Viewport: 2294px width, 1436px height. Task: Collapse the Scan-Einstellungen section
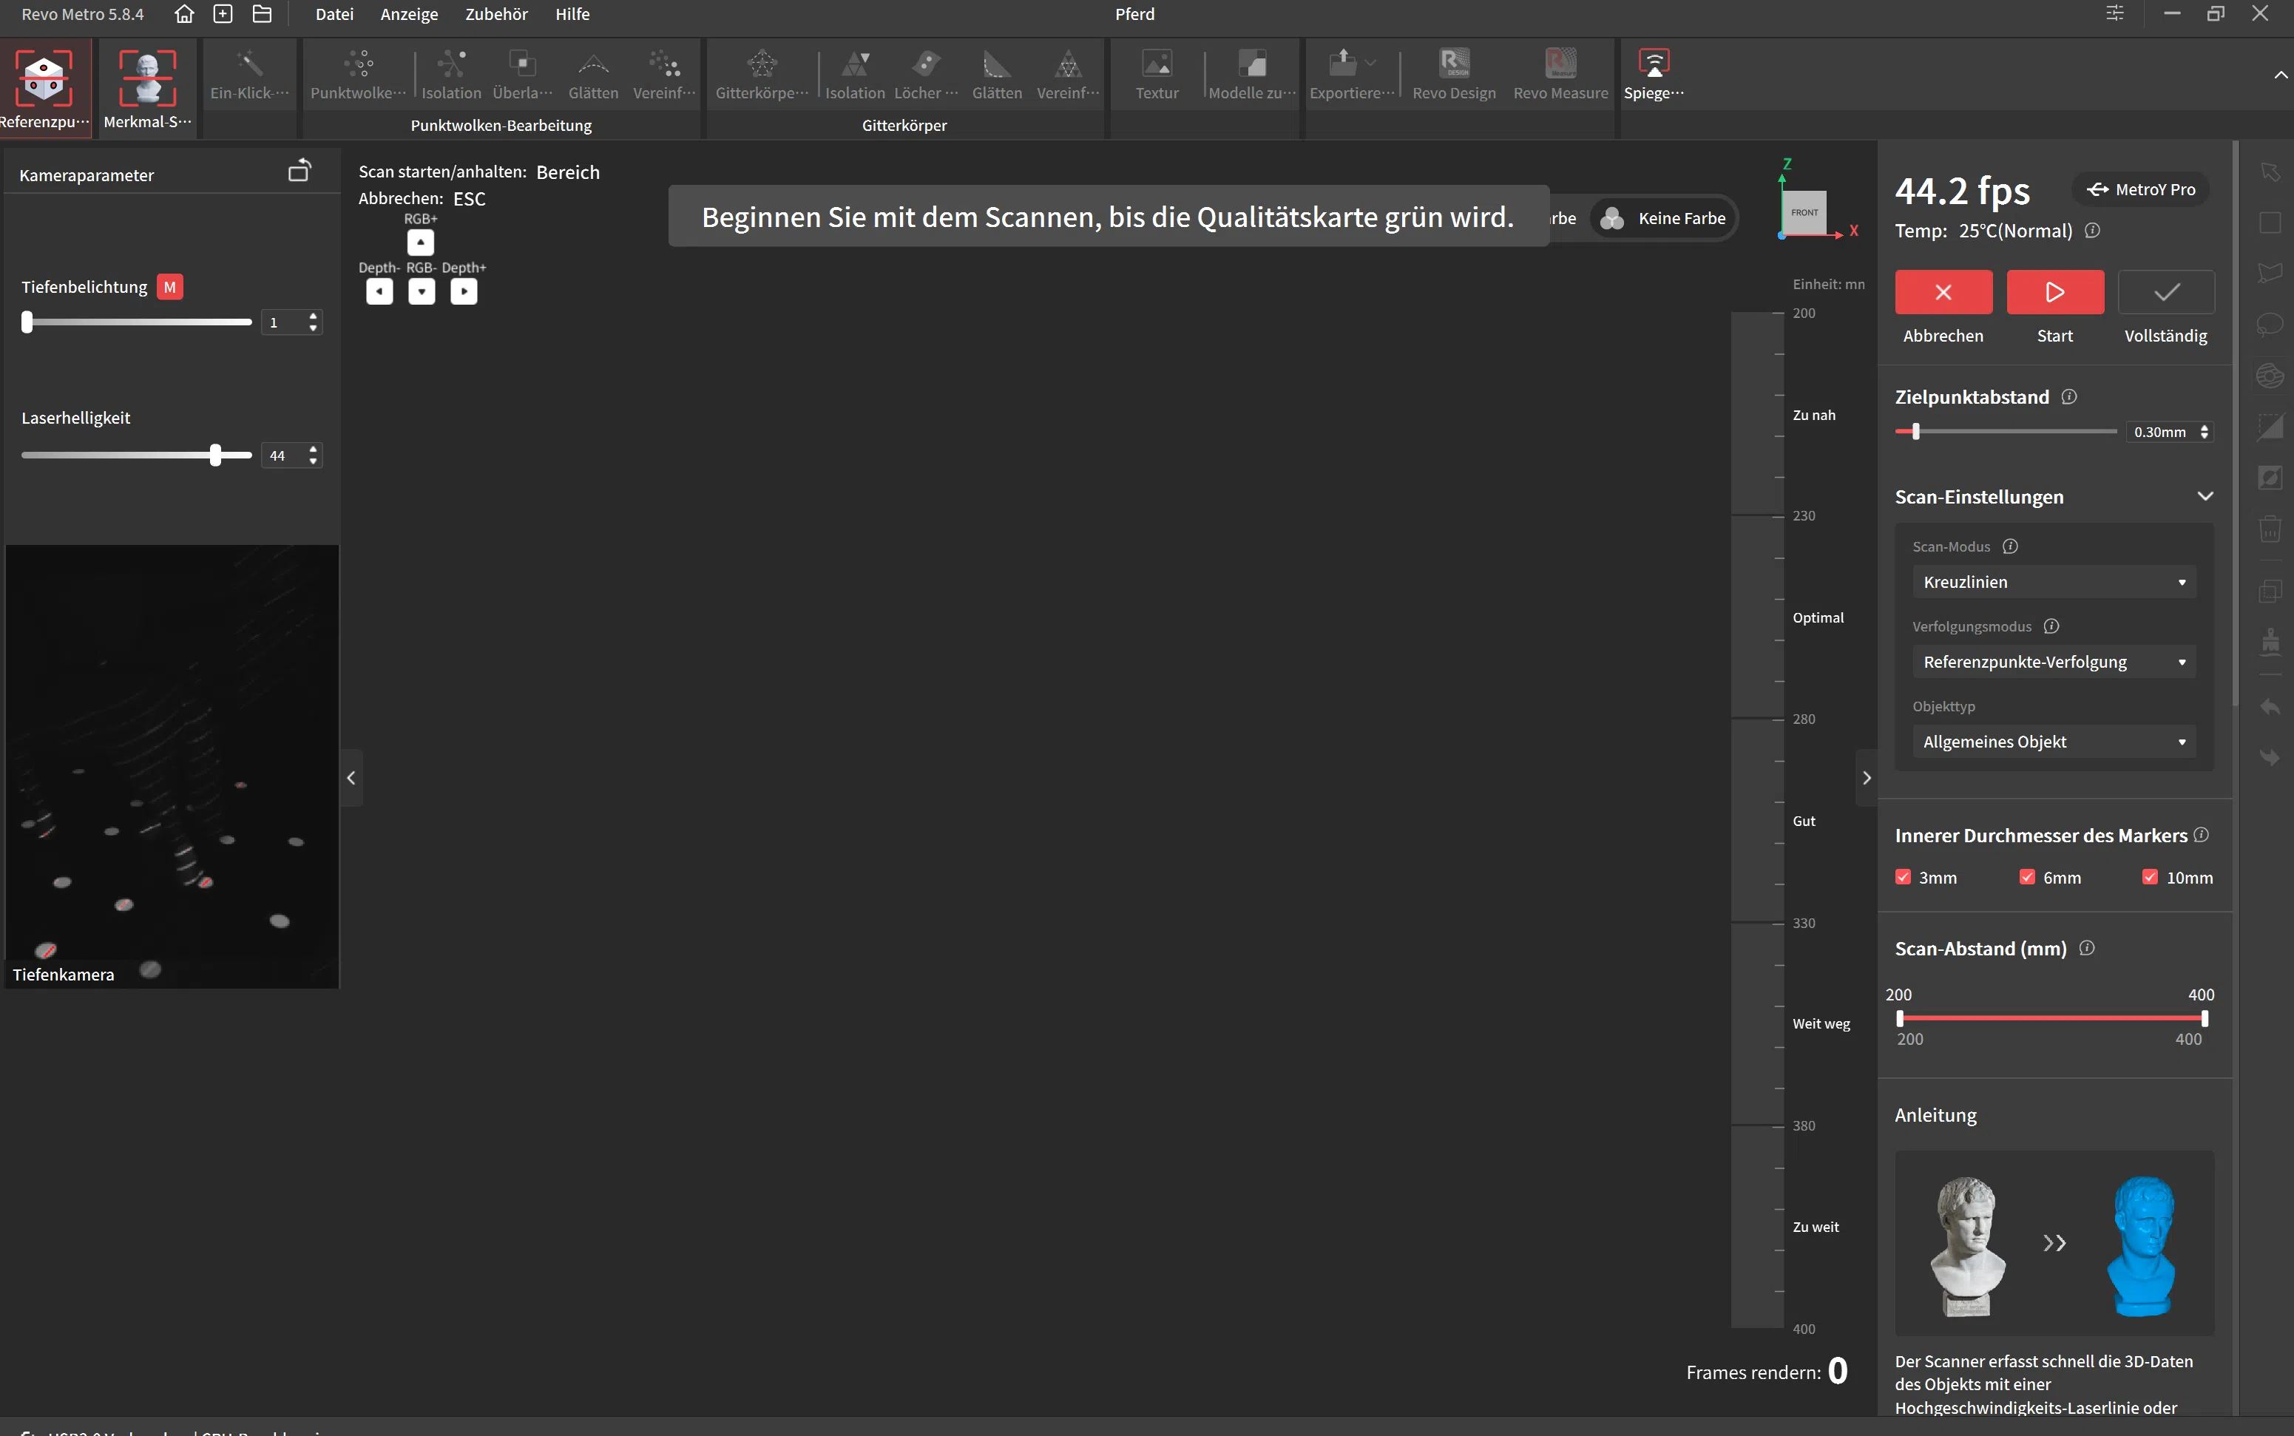point(2206,497)
